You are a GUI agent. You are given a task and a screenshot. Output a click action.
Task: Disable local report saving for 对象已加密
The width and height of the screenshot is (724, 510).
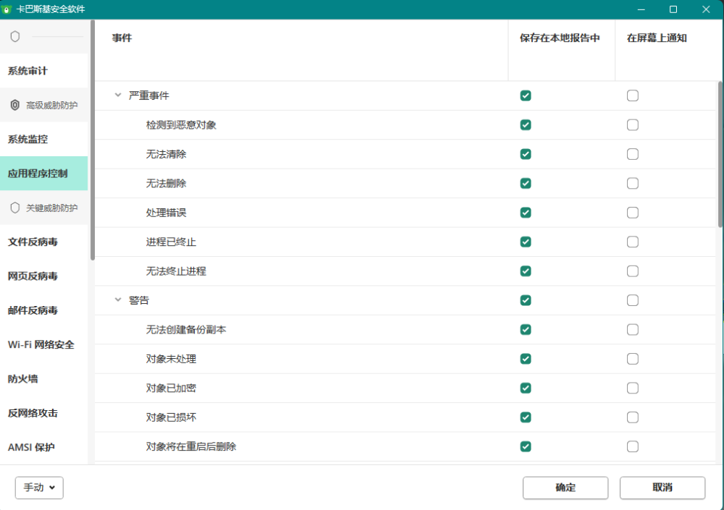point(526,388)
